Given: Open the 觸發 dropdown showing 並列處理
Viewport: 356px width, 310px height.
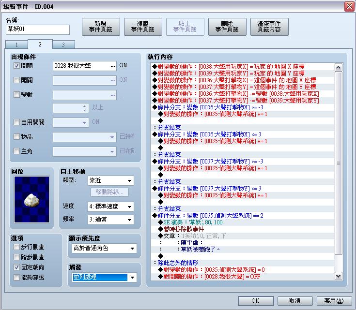Looking at the screenshot, I should 105,277.
